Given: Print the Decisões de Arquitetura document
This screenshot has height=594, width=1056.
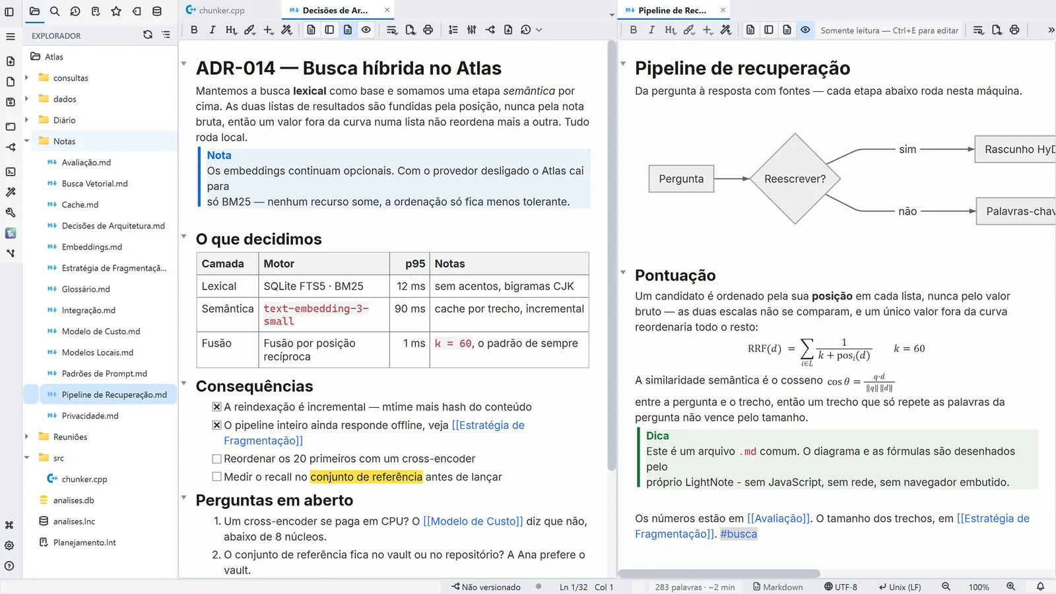Looking at the screenshot, I should click(x=428, y=30).
